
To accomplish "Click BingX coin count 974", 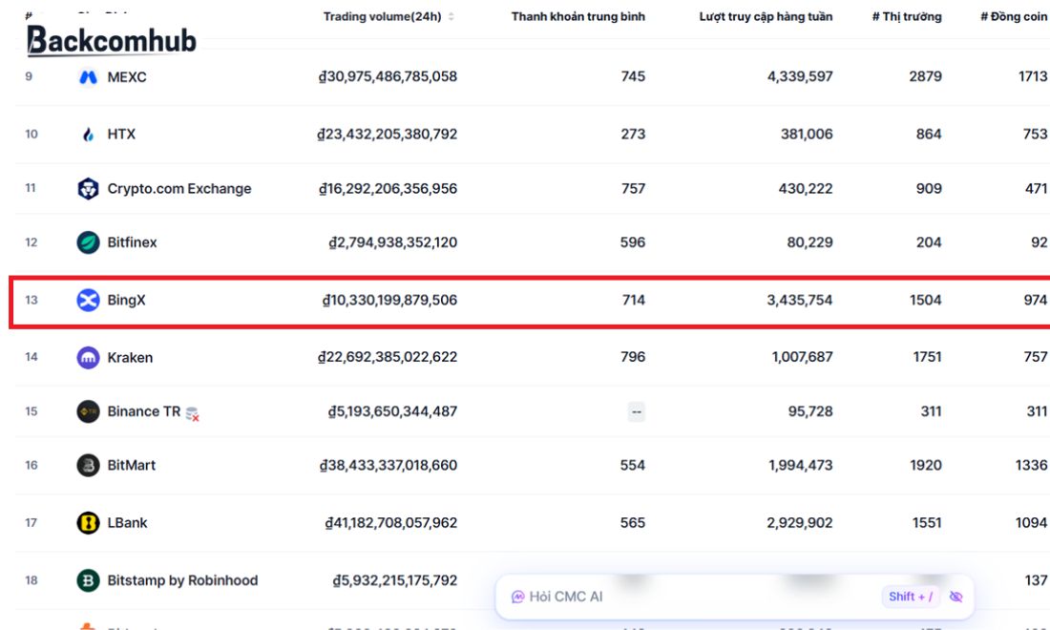I will [1036, 300].
